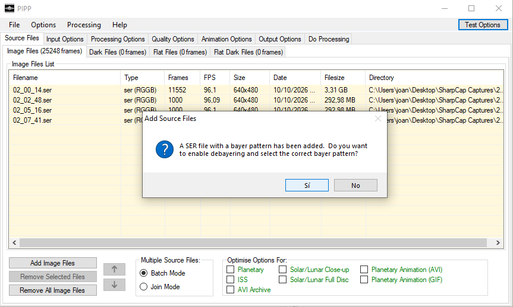This screenshot has height=307, width=513.
Task: Switch to Processing Options tab
Action: click(118, 39)
